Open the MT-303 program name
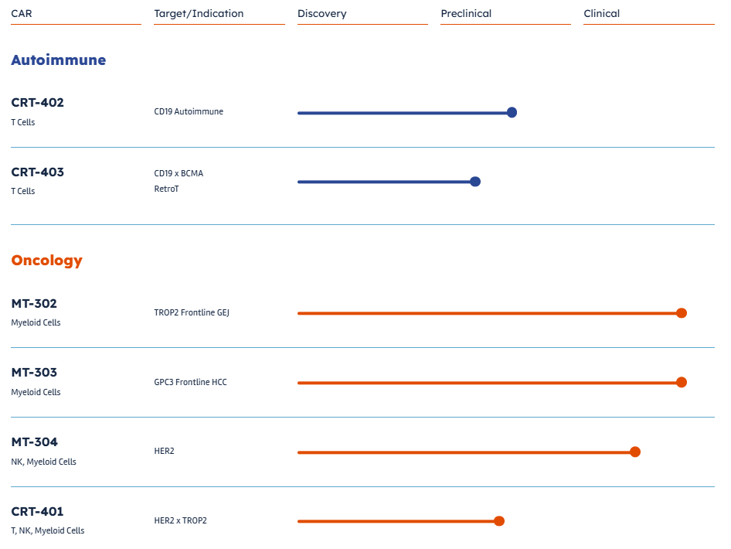The width and height of the screenshot is (731, 549). (34, 373)
